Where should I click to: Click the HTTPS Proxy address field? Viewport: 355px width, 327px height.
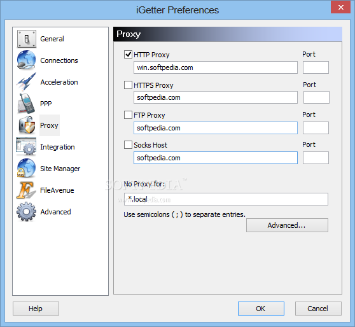pos(216,97)
